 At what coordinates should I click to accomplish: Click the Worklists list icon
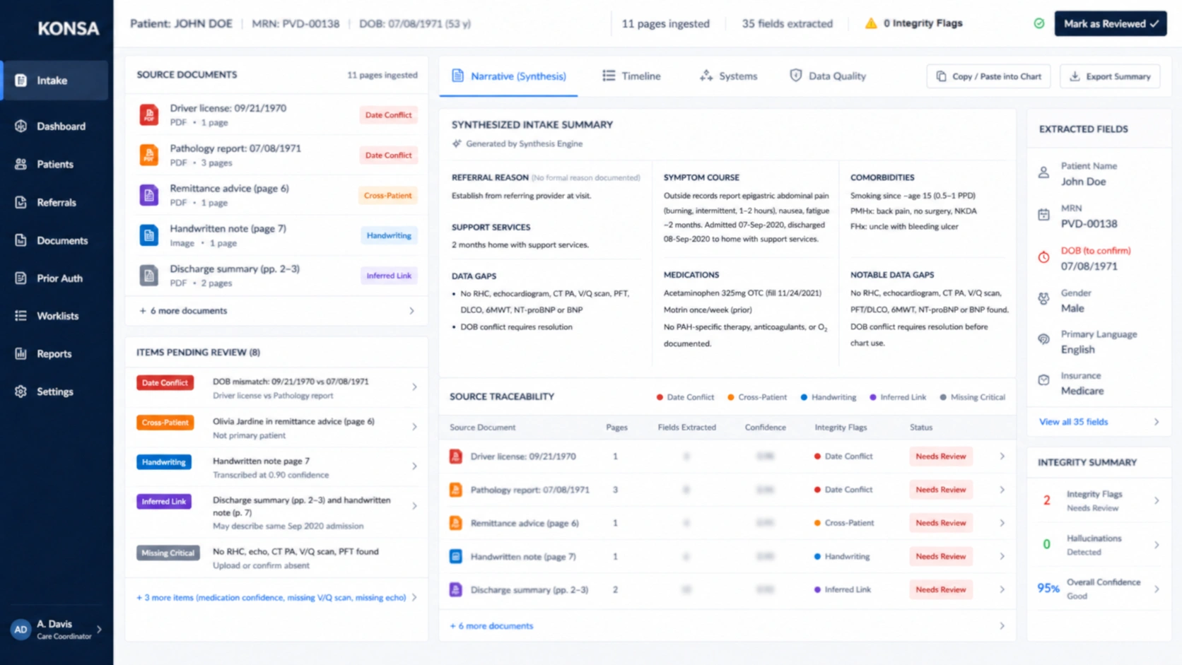click(x=21, y=316)
